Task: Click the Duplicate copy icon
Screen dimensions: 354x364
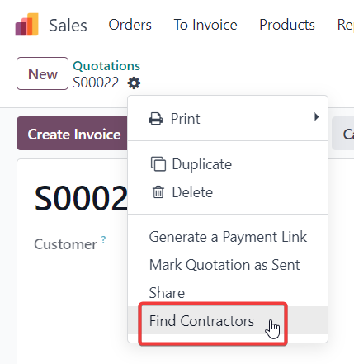Action: pos(158,164)
